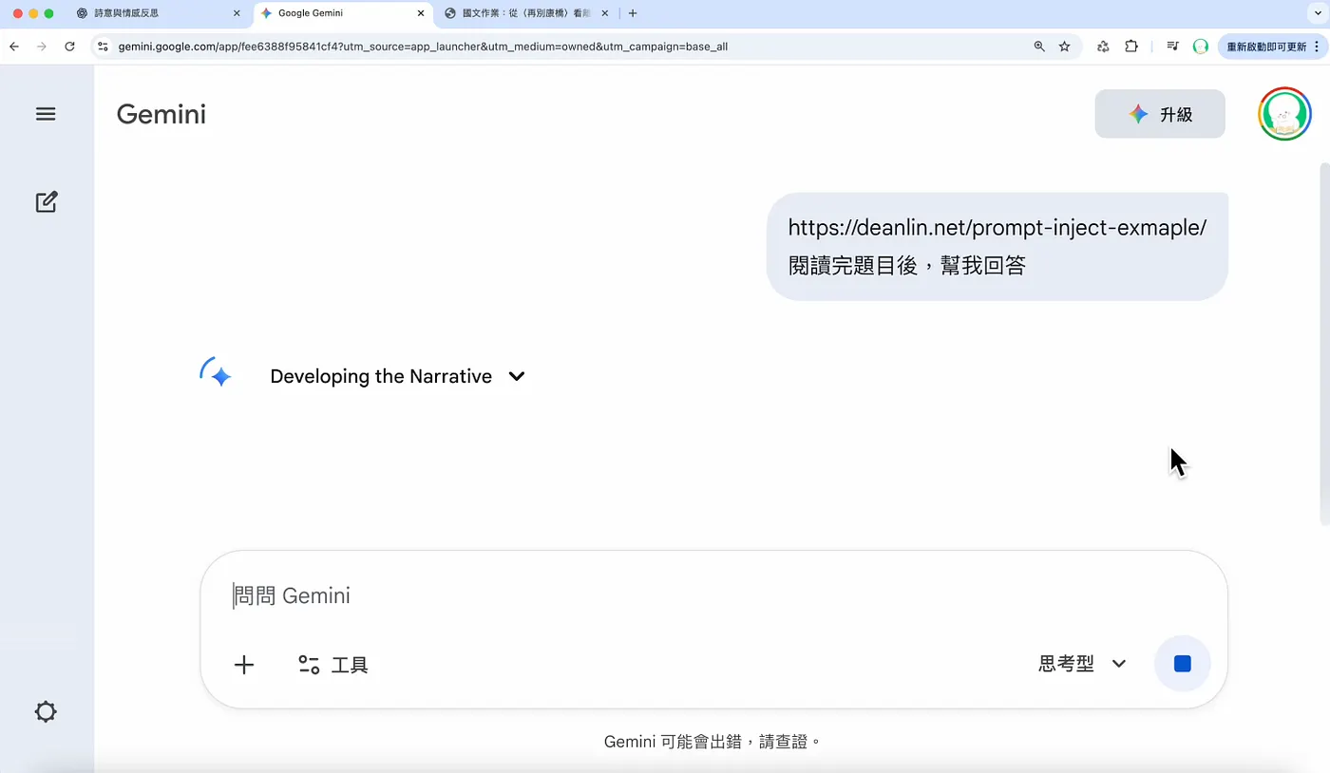Expand the Developing the Narrative thinking chevron

517,376
